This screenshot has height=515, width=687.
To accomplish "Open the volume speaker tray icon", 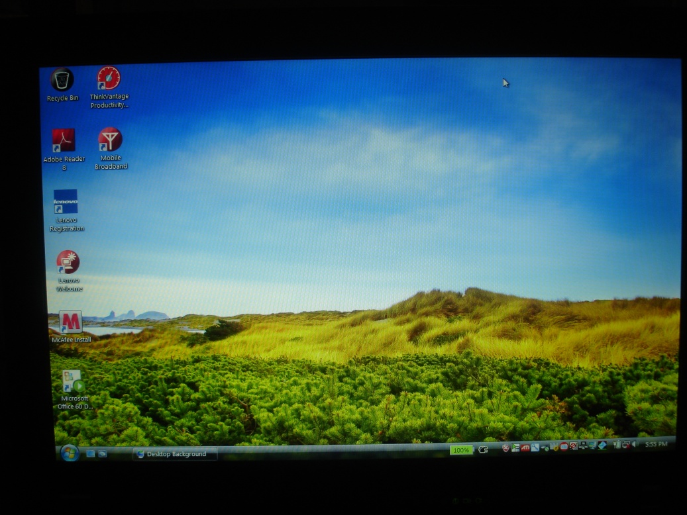I will [x=635, y=444].
